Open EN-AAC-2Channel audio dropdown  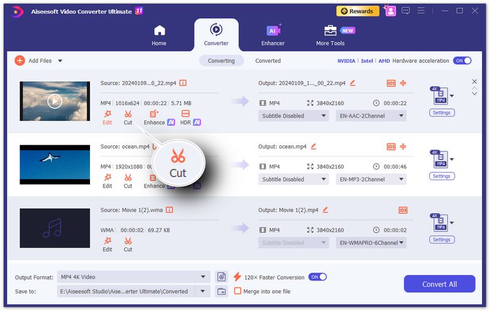point(371,116)
